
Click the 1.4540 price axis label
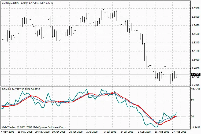(196, 85)
